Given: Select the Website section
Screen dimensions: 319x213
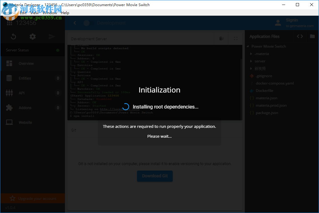Looking at the screenshot, I should 33,122.
